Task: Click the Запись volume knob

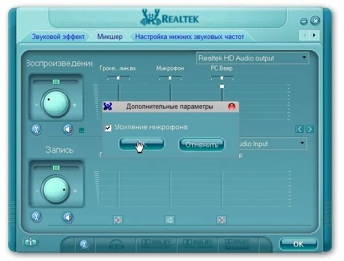Action: click(x=56, y=190)
